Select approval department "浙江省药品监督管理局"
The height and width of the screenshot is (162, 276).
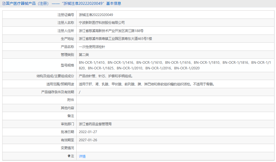[x=95, y=124]
